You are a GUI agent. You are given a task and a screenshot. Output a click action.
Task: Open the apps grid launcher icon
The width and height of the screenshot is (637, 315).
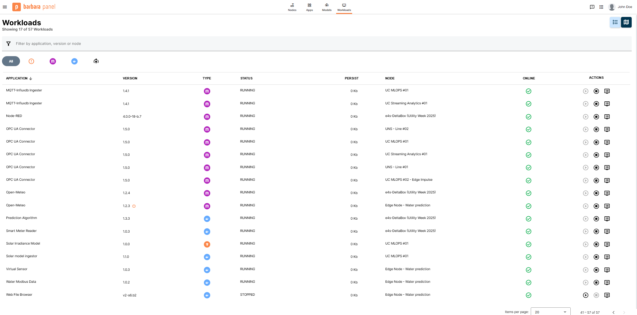601,7
